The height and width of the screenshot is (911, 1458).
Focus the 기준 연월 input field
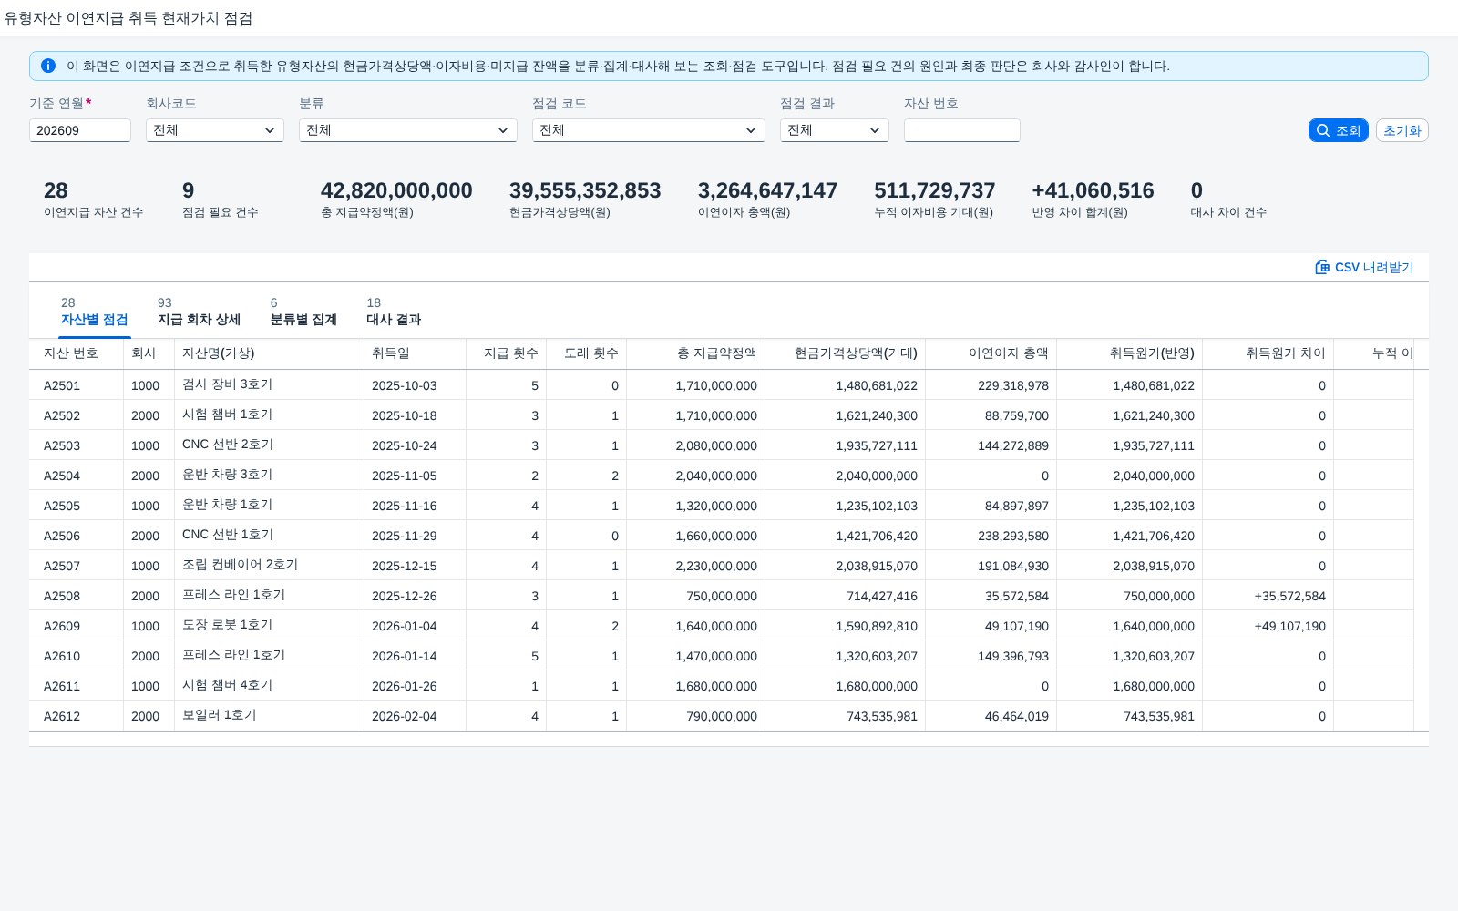tap(80, 130)
